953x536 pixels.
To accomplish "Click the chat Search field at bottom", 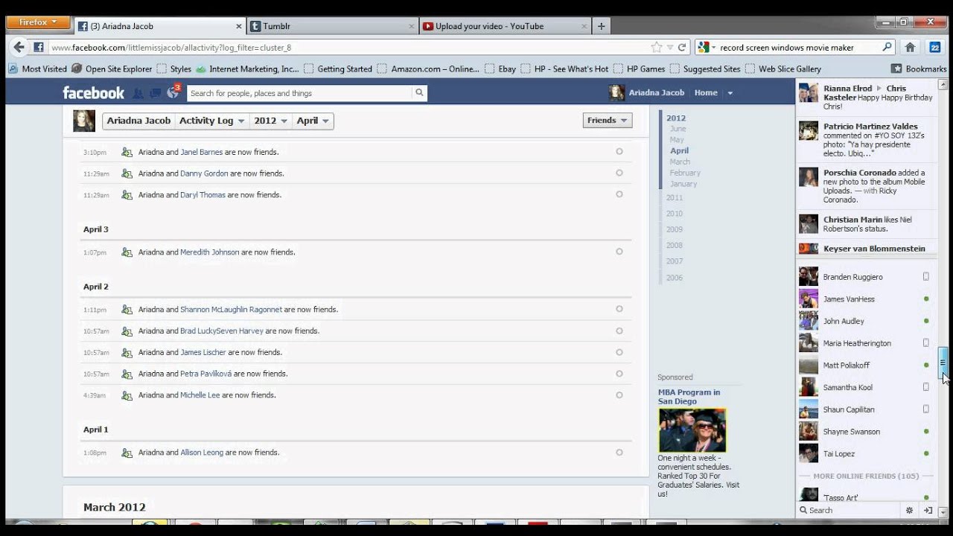I will (849, 511).
